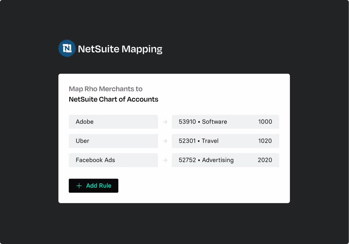Click the 1020 value in Travel row
This screenshot has height=244, width=349.
(x=265, y=141)
